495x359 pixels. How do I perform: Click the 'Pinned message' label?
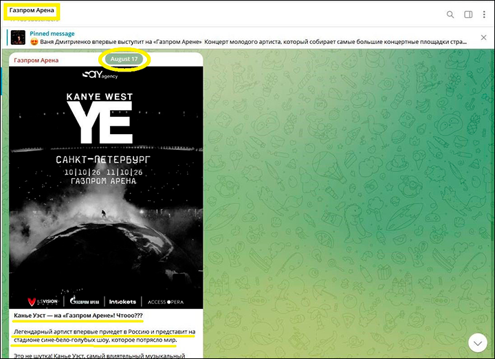[52, 34]
